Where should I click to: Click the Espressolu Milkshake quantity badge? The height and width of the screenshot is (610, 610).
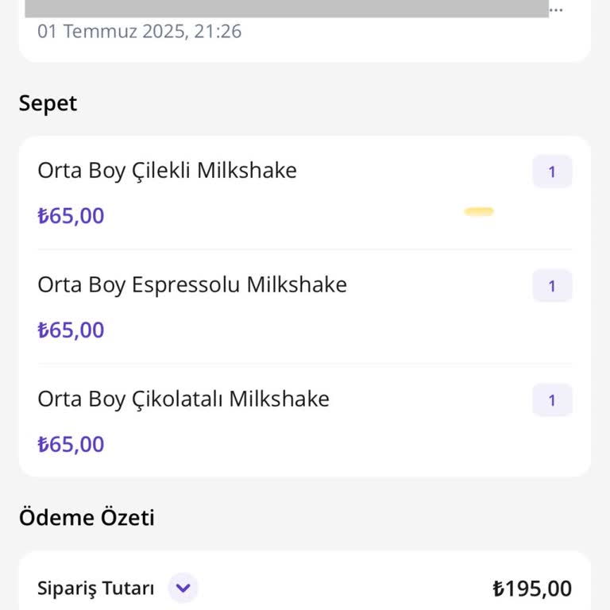552,286
